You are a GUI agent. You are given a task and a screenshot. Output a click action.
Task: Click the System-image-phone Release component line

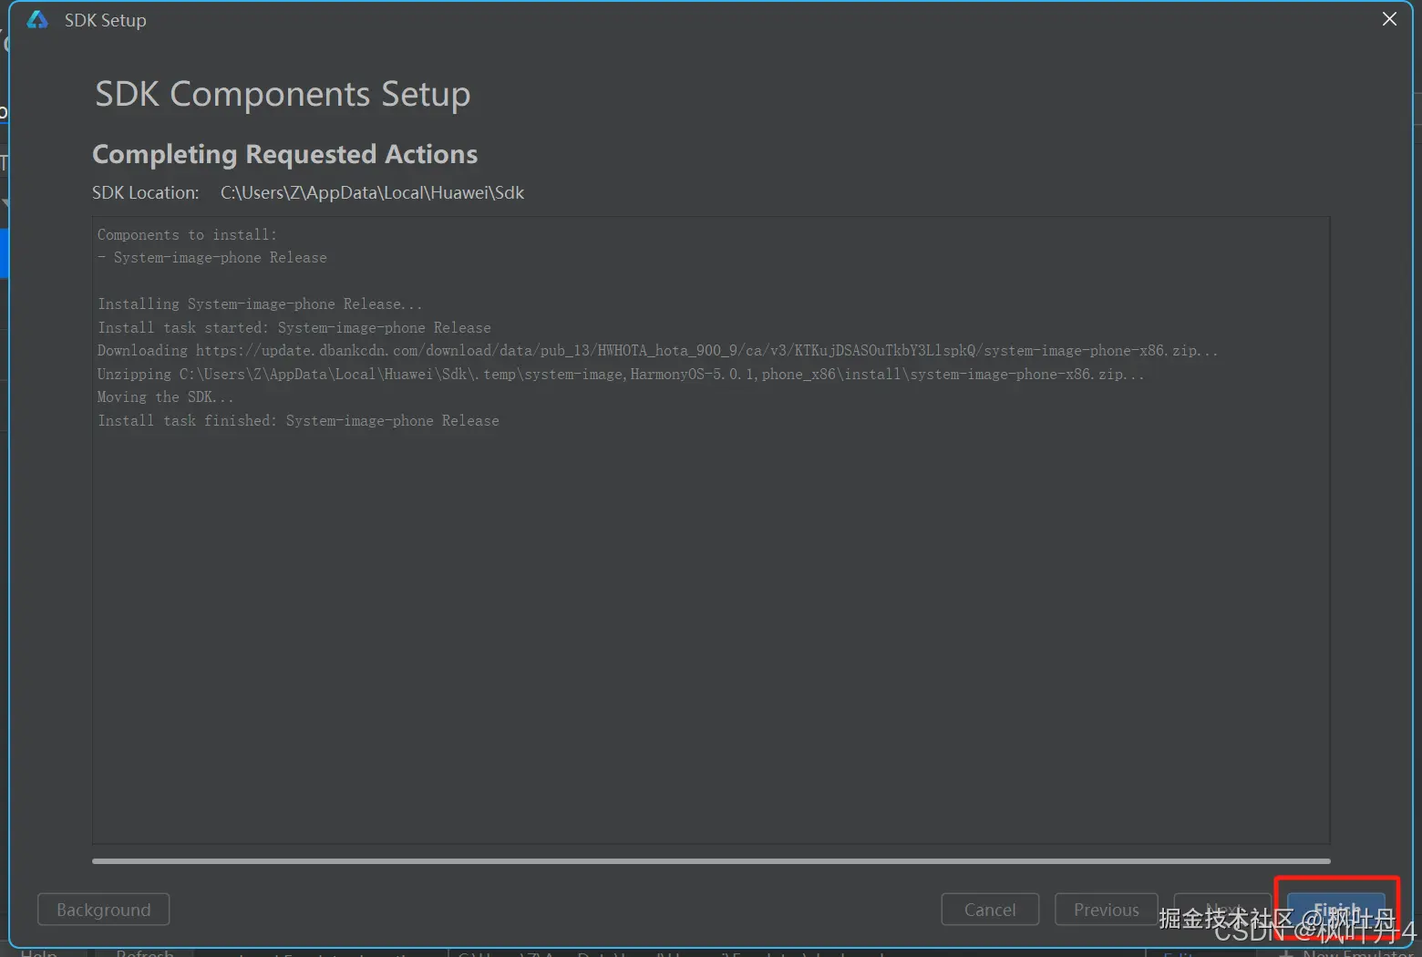[x=219, y=258]
